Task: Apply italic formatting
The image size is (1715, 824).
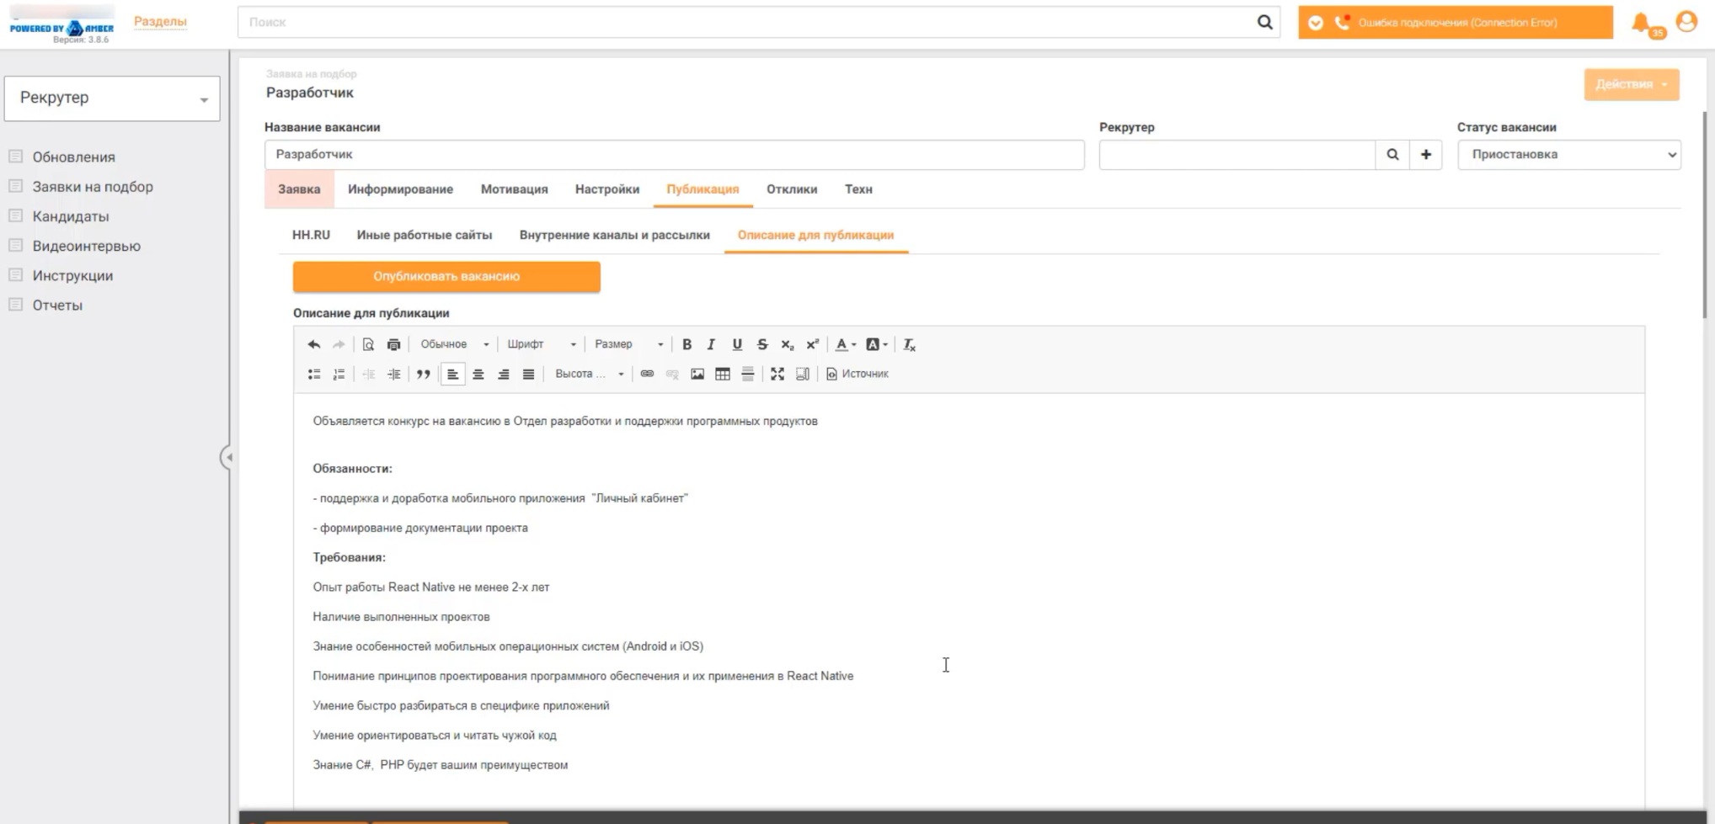Action: click(711, 344)
